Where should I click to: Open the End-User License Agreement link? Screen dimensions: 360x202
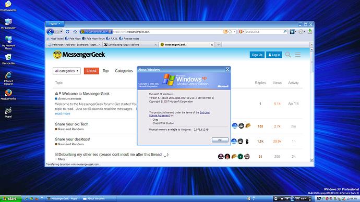tap(179, 114)
